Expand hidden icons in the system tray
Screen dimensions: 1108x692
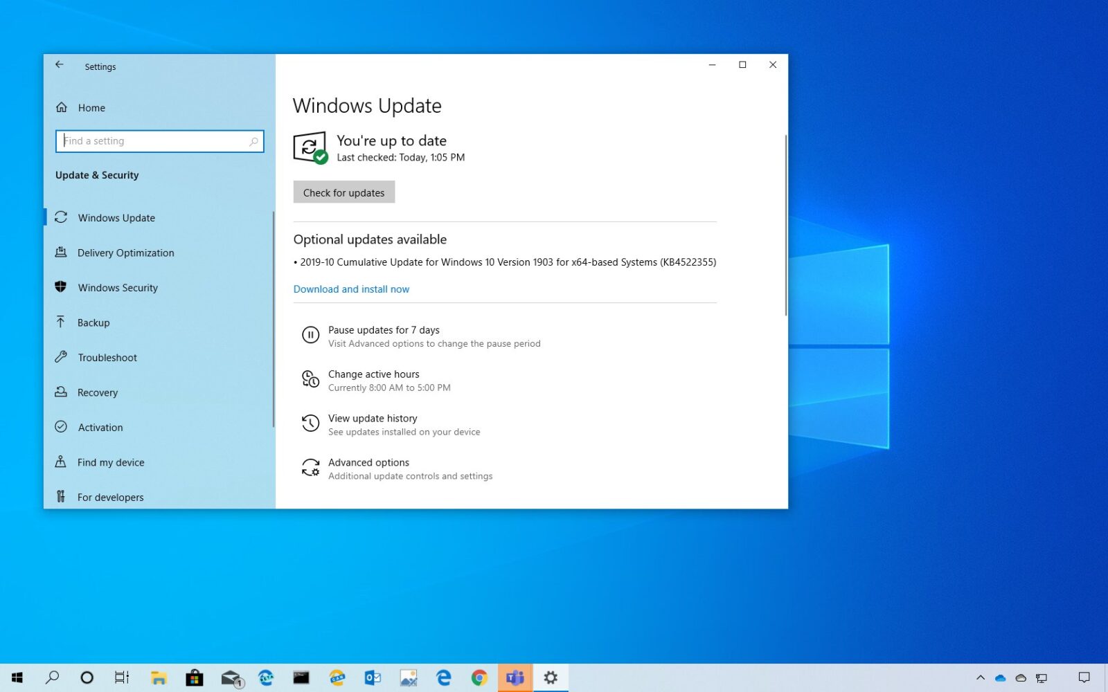coord(981,679)
